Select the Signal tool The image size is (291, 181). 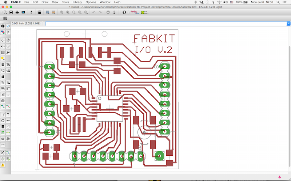(8, 132)
